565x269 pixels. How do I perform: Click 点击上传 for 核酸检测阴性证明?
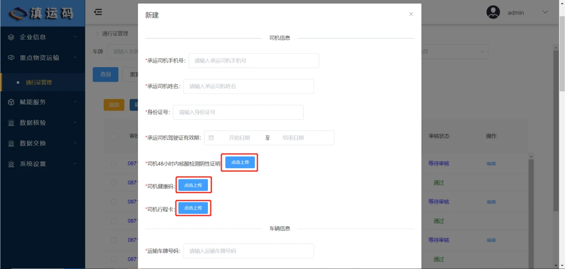[240, 163]
